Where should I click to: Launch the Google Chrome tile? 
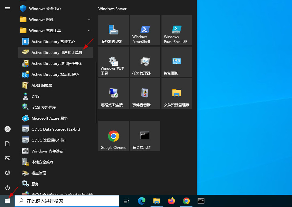(x=114, y=136)
